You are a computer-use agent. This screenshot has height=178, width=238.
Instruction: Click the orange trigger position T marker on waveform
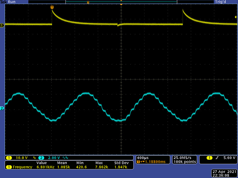pyautogui.click(x=52, y=7)
